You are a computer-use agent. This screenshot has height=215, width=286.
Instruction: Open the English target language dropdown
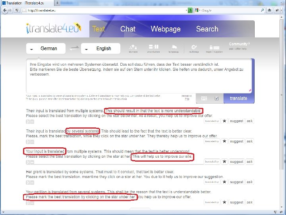(x=100, y=49)
